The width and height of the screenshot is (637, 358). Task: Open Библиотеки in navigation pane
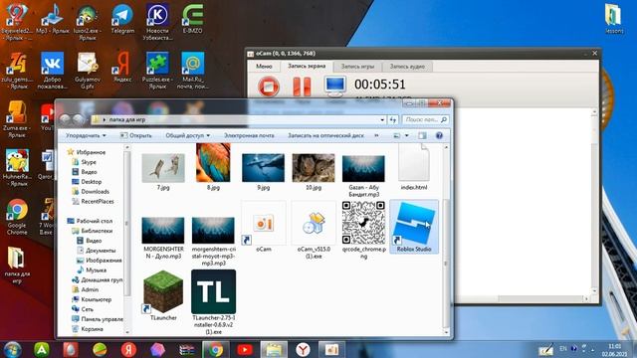(97, 231)
